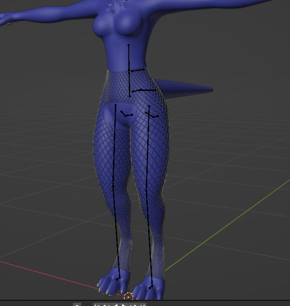Play the animation in reverse

115,305
